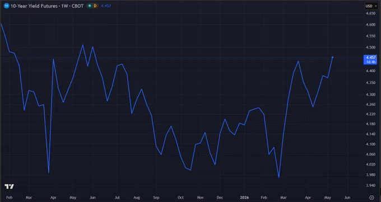Click the Oct label on time axis
Viewport: 381px width, 202px height.
click(180, 198)
